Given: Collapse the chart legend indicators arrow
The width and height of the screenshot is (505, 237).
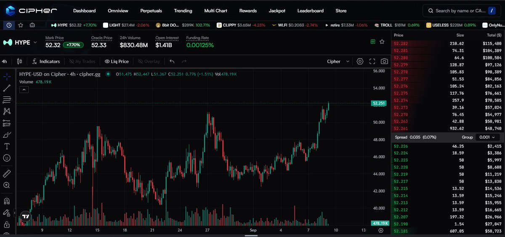Looking at the screenshot, I should (24, 89).
